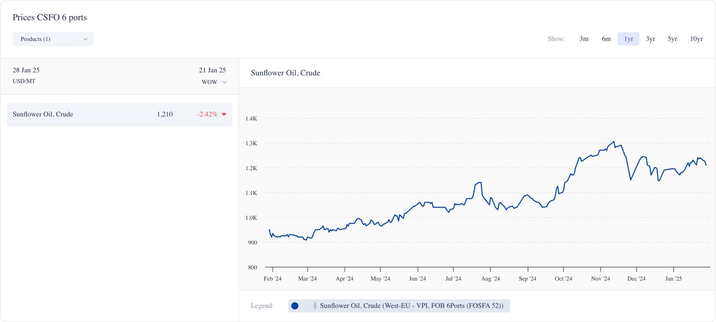Viewport: 716px width, 322px height.
Task: Select the active 1yr range option
Action: 628,39
